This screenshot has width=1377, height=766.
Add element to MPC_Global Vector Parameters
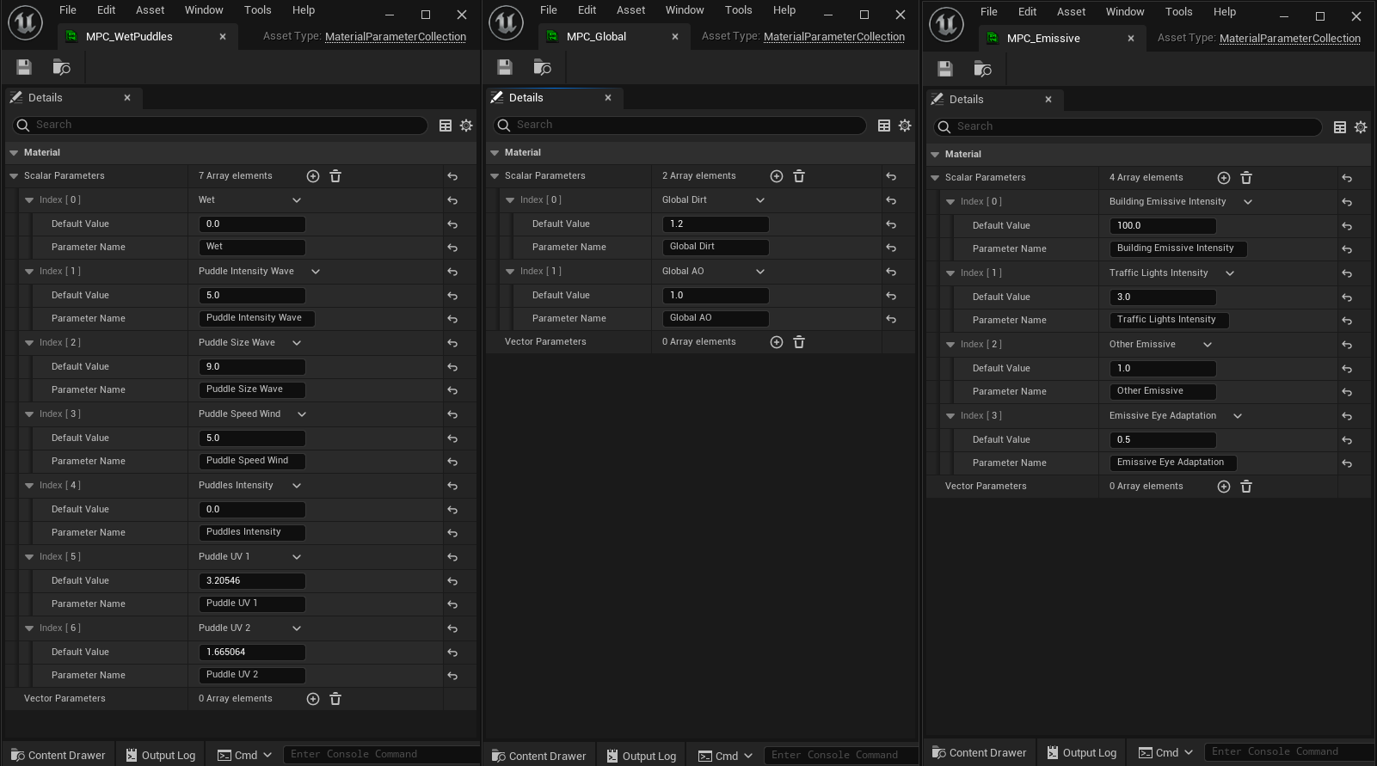(x=777, y=342)
